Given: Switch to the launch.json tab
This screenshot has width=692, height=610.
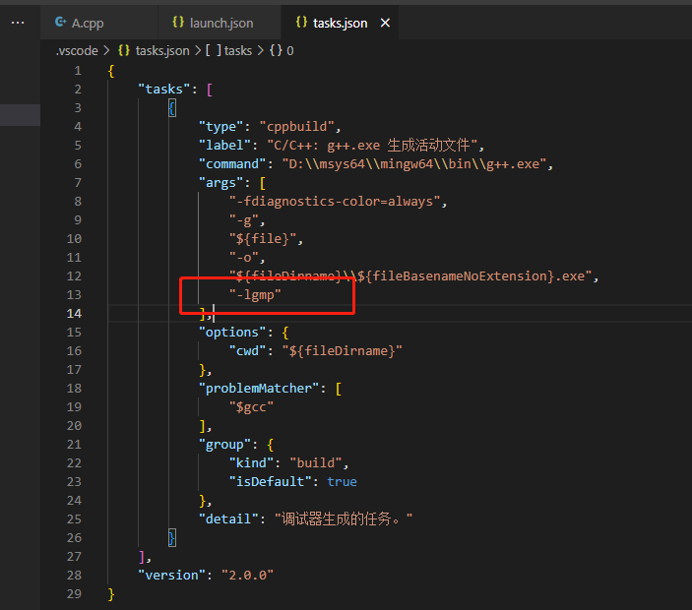Looking at the screenshot, I should point(221,22).
